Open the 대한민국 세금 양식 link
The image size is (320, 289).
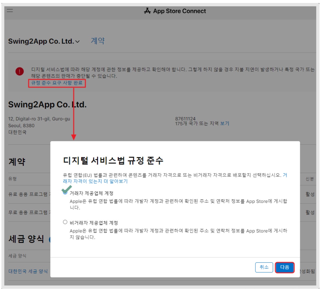pyautogui.click(x=28, y=271)
